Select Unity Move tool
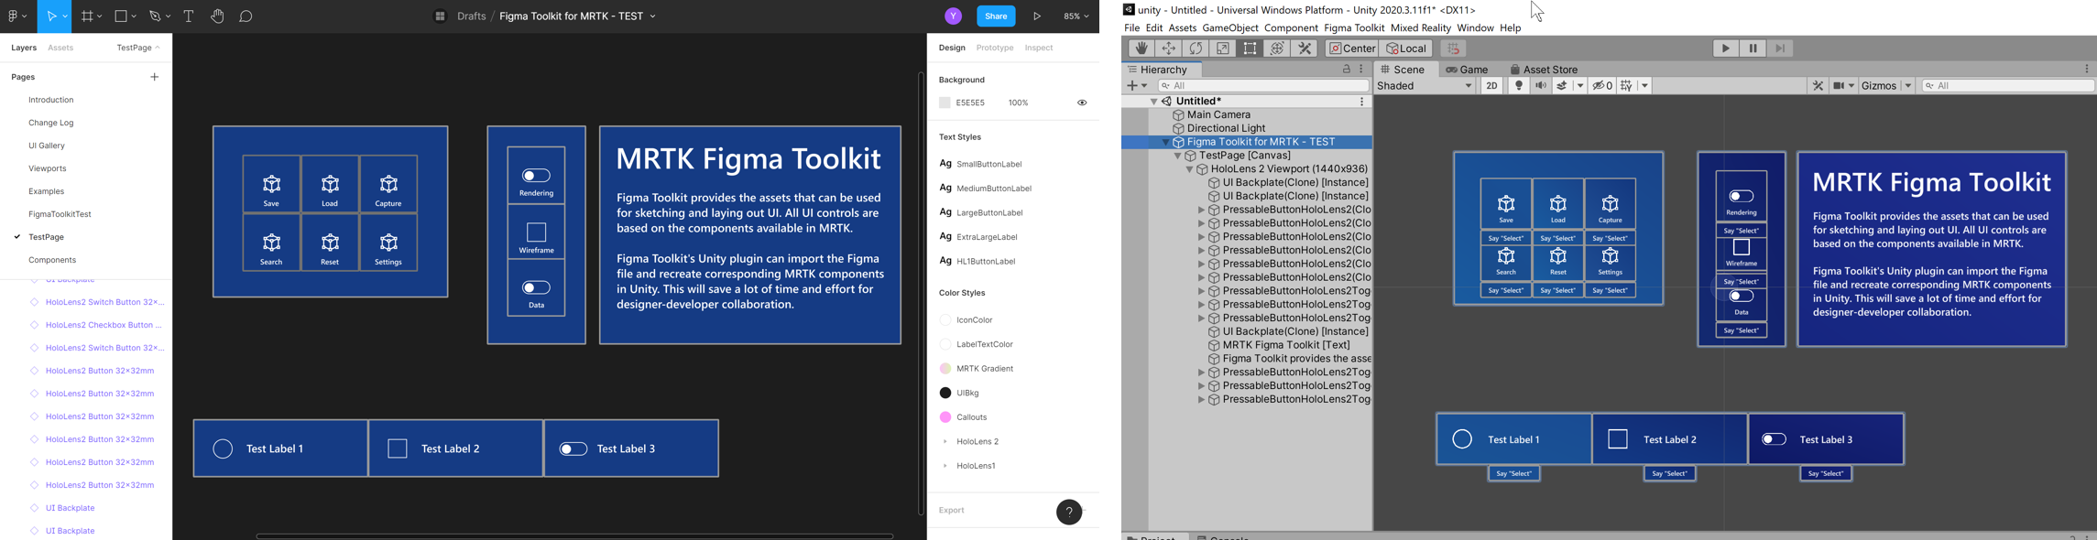 [x=1168, y=49]
